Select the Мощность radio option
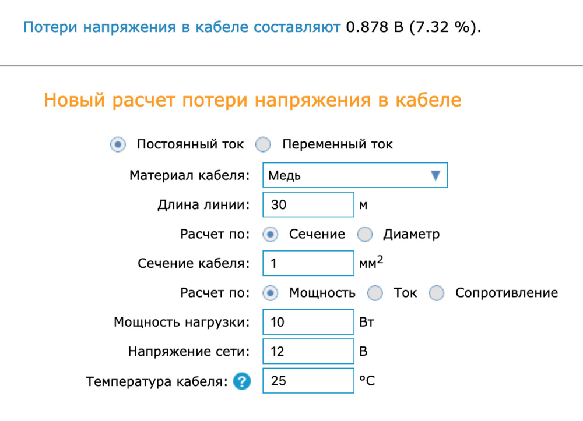 (x=271, y=293)
